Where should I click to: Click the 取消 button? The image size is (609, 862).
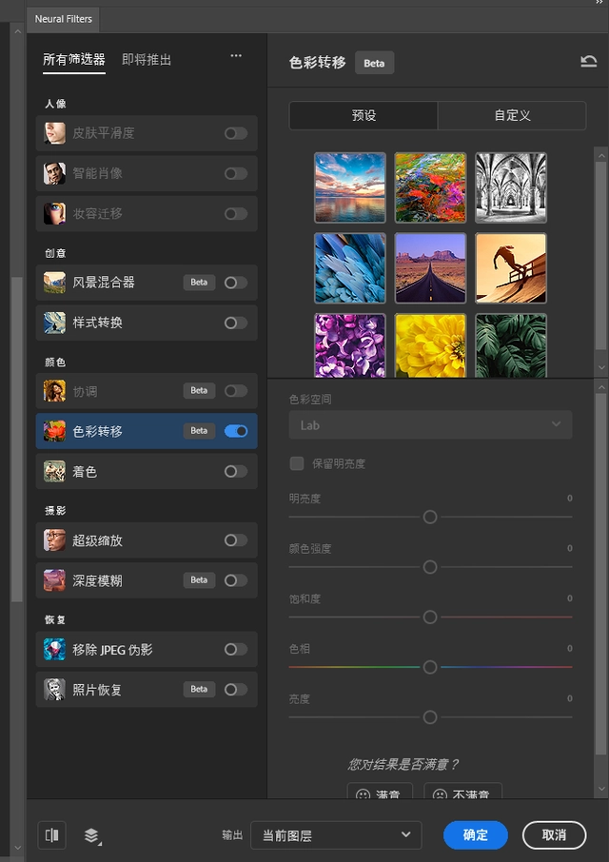(x=554, y=835)
